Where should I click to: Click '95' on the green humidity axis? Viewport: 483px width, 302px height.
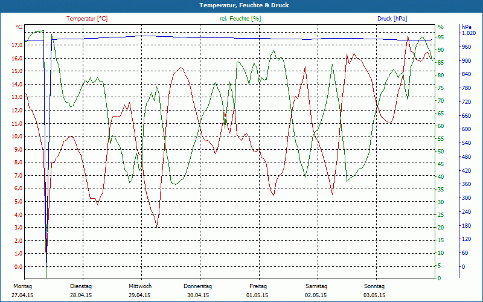coord(441,37)
